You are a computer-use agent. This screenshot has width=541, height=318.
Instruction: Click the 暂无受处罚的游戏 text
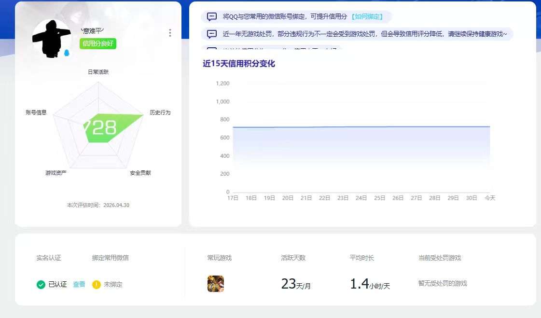[x=443, y=283]
